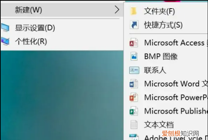
Task: Choose 个性化(R) in the context menu
Action: click(x=31, y=41)
